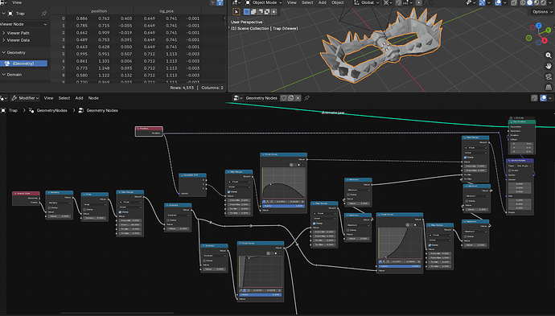This screenshot has height=316, width=555.
Task: Open the Modifier type dropdown
Action: 25,98
